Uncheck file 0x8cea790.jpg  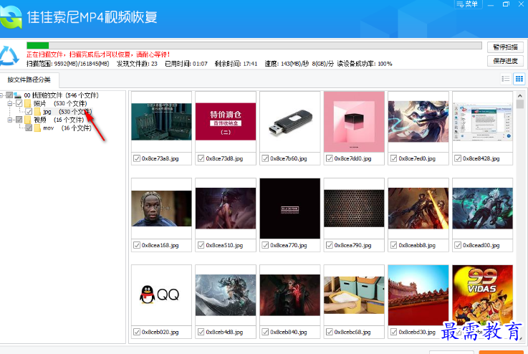click(x=330, y=245)
